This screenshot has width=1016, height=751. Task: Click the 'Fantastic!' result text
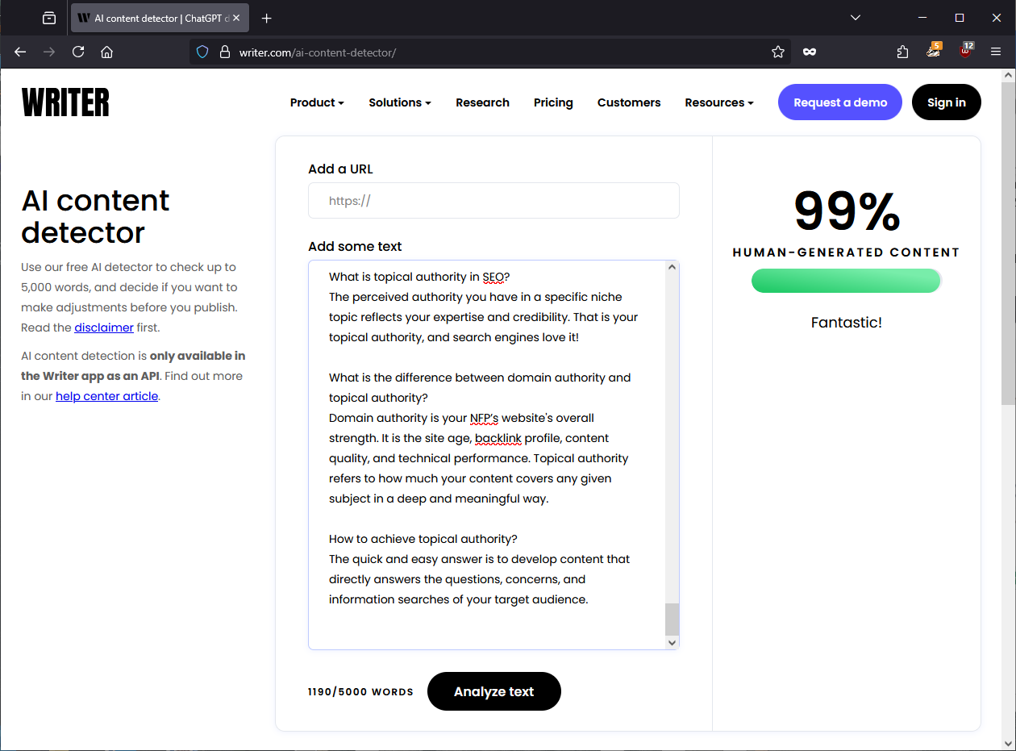847,323
